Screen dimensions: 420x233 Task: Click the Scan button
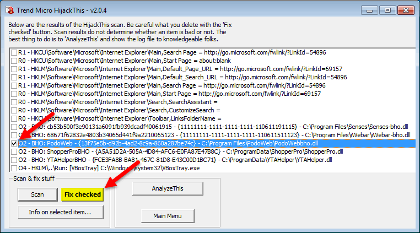coord(37,194)
